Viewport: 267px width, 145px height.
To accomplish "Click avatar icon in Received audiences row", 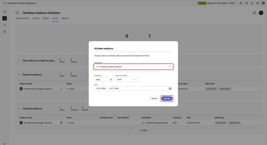I will tap(21, 89).
